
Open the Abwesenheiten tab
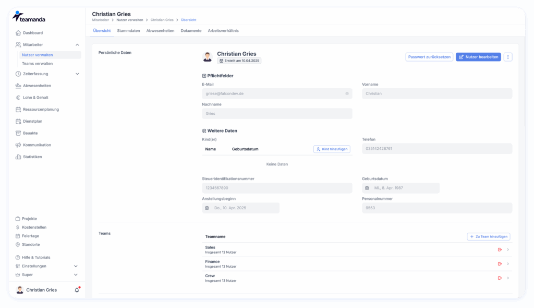[161, 31]
